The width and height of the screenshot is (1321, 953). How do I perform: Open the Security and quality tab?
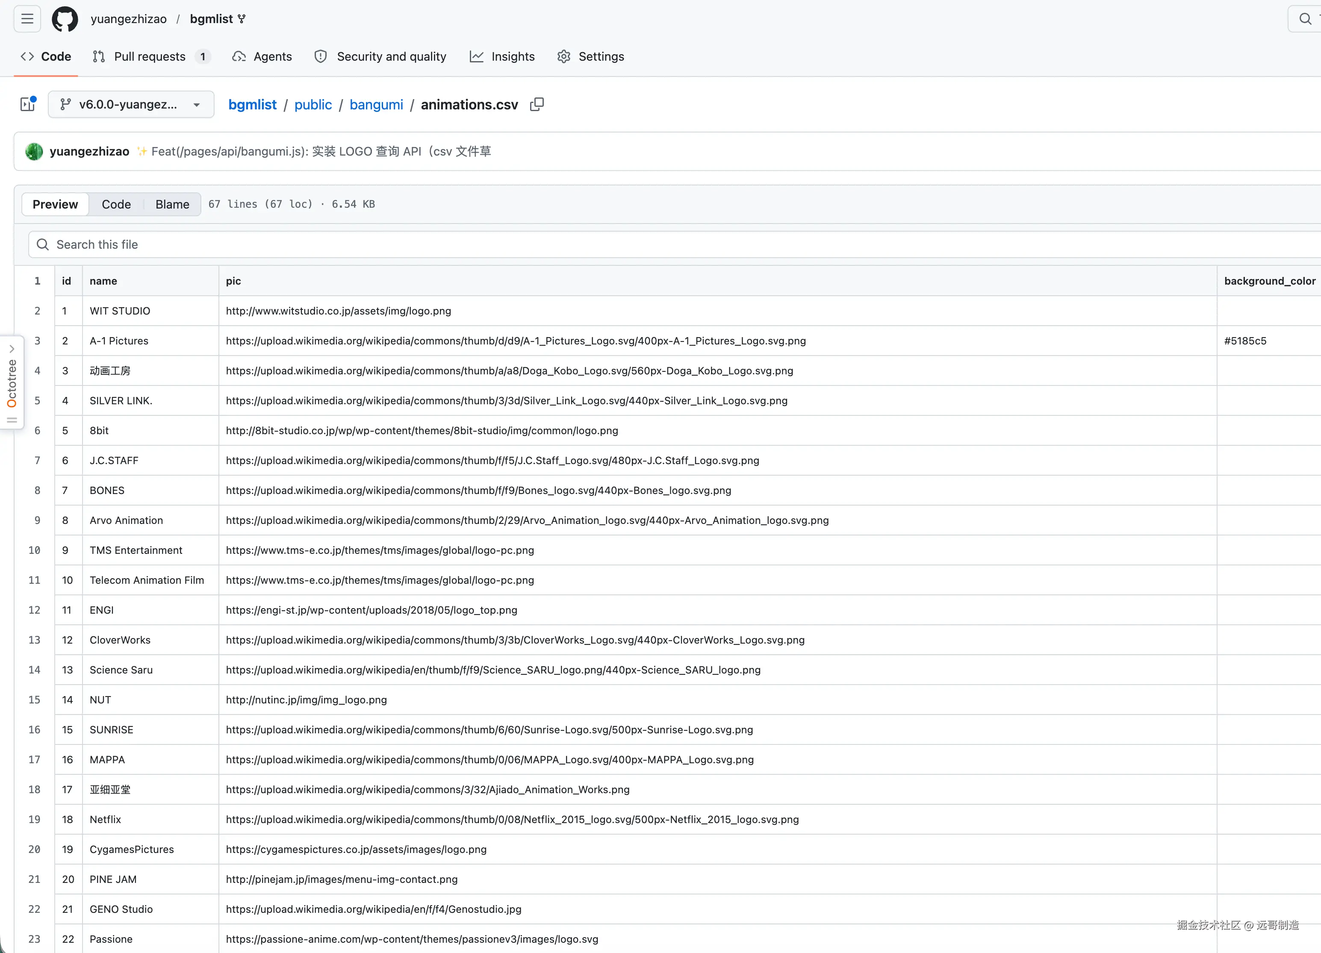(x=380, y=56)
